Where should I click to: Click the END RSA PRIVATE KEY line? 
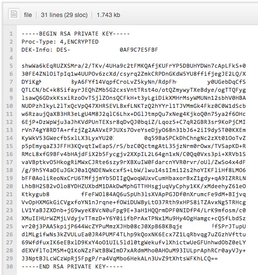pyautogui.click(x=72, y=266)
